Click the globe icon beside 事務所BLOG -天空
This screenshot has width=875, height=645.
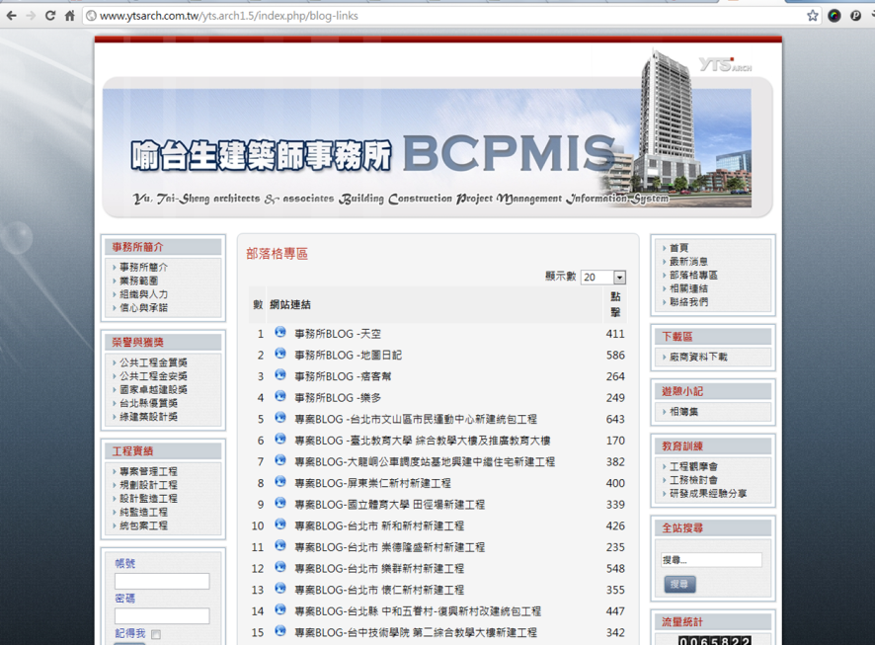tap(280, 333)
